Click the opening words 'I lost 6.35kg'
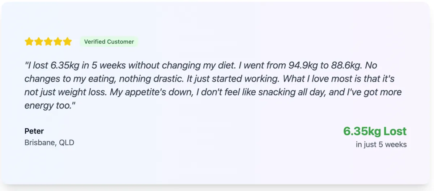 pyautogui.click(x=49, y=65)
